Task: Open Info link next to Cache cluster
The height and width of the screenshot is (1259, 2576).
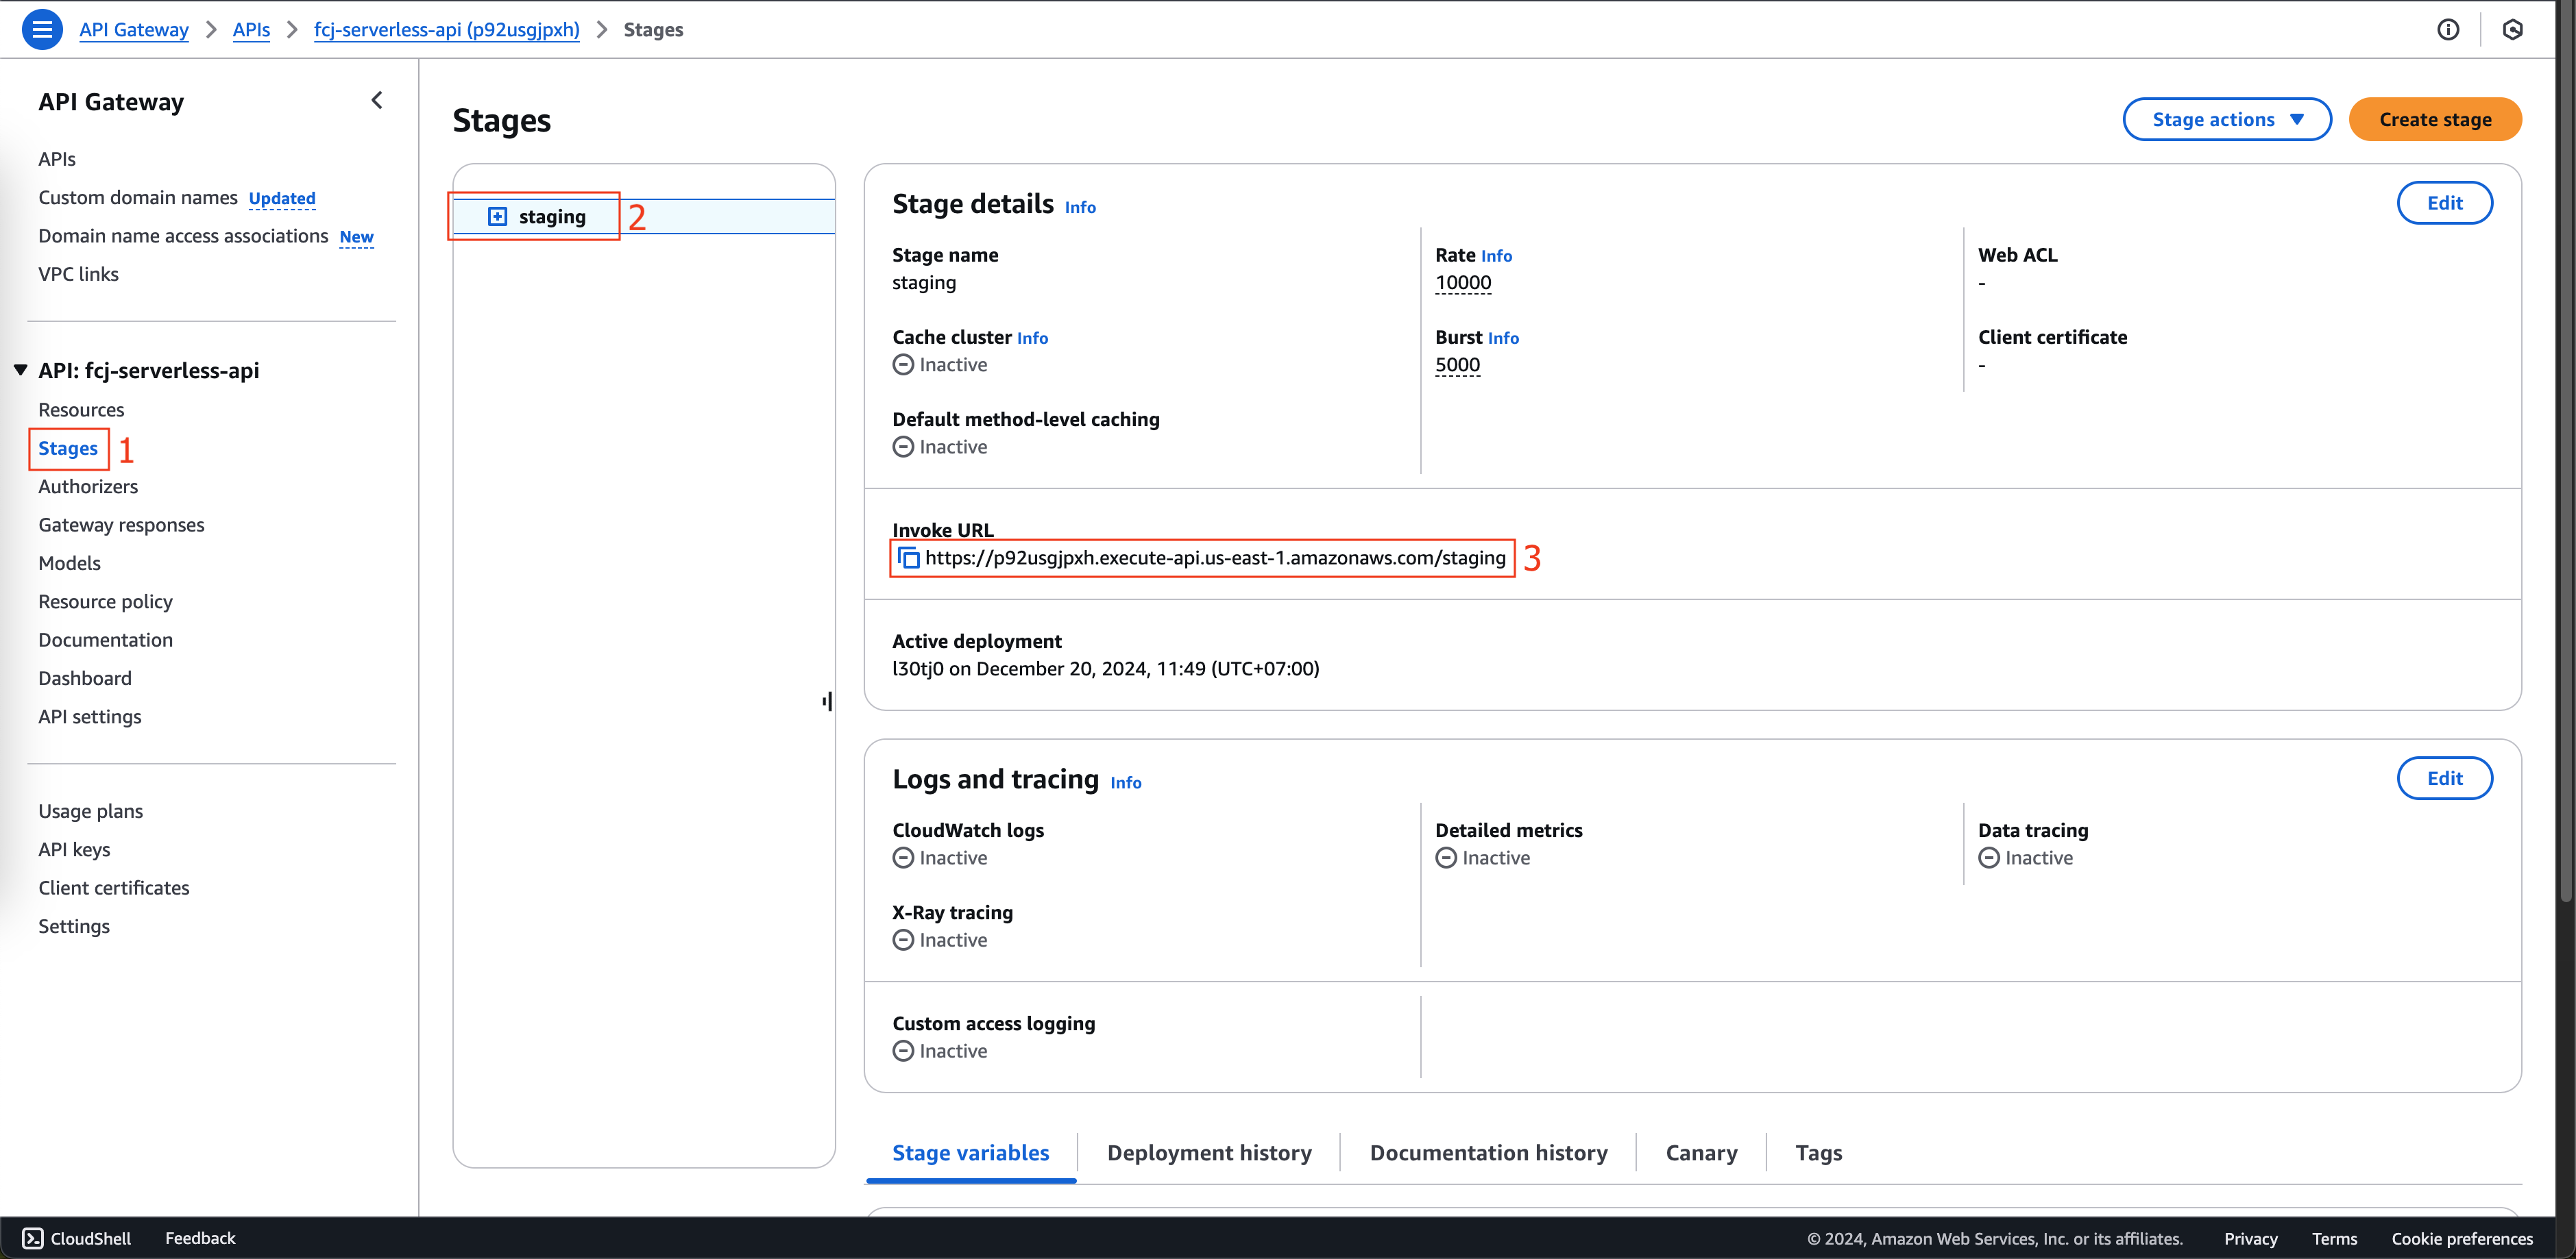Action: tap(1032, 338)
